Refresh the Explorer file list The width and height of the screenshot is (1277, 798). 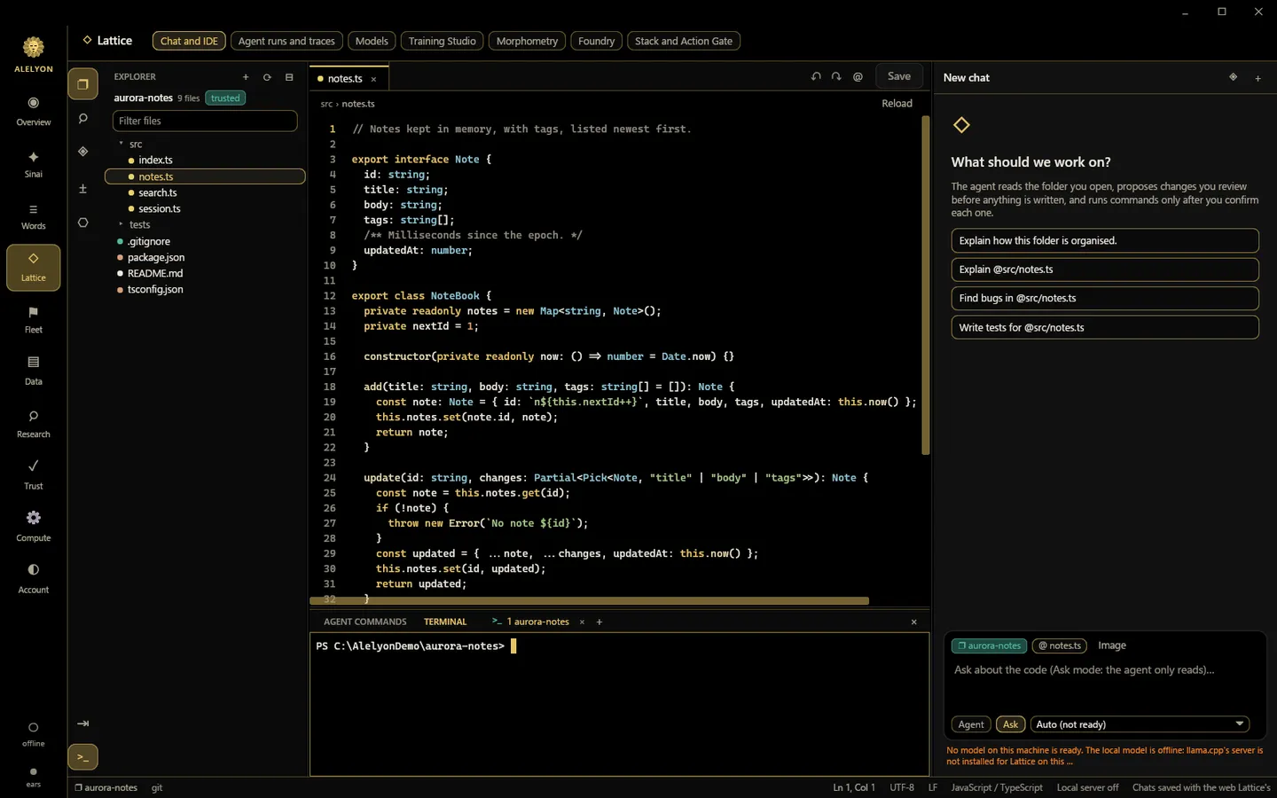(x=267, y=77)
